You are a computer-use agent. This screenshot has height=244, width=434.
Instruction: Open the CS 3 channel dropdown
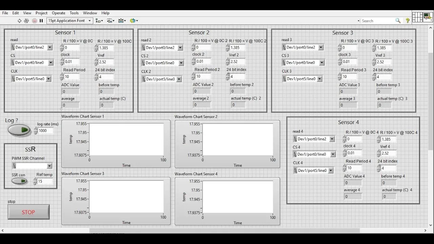(x=322, y=63)
